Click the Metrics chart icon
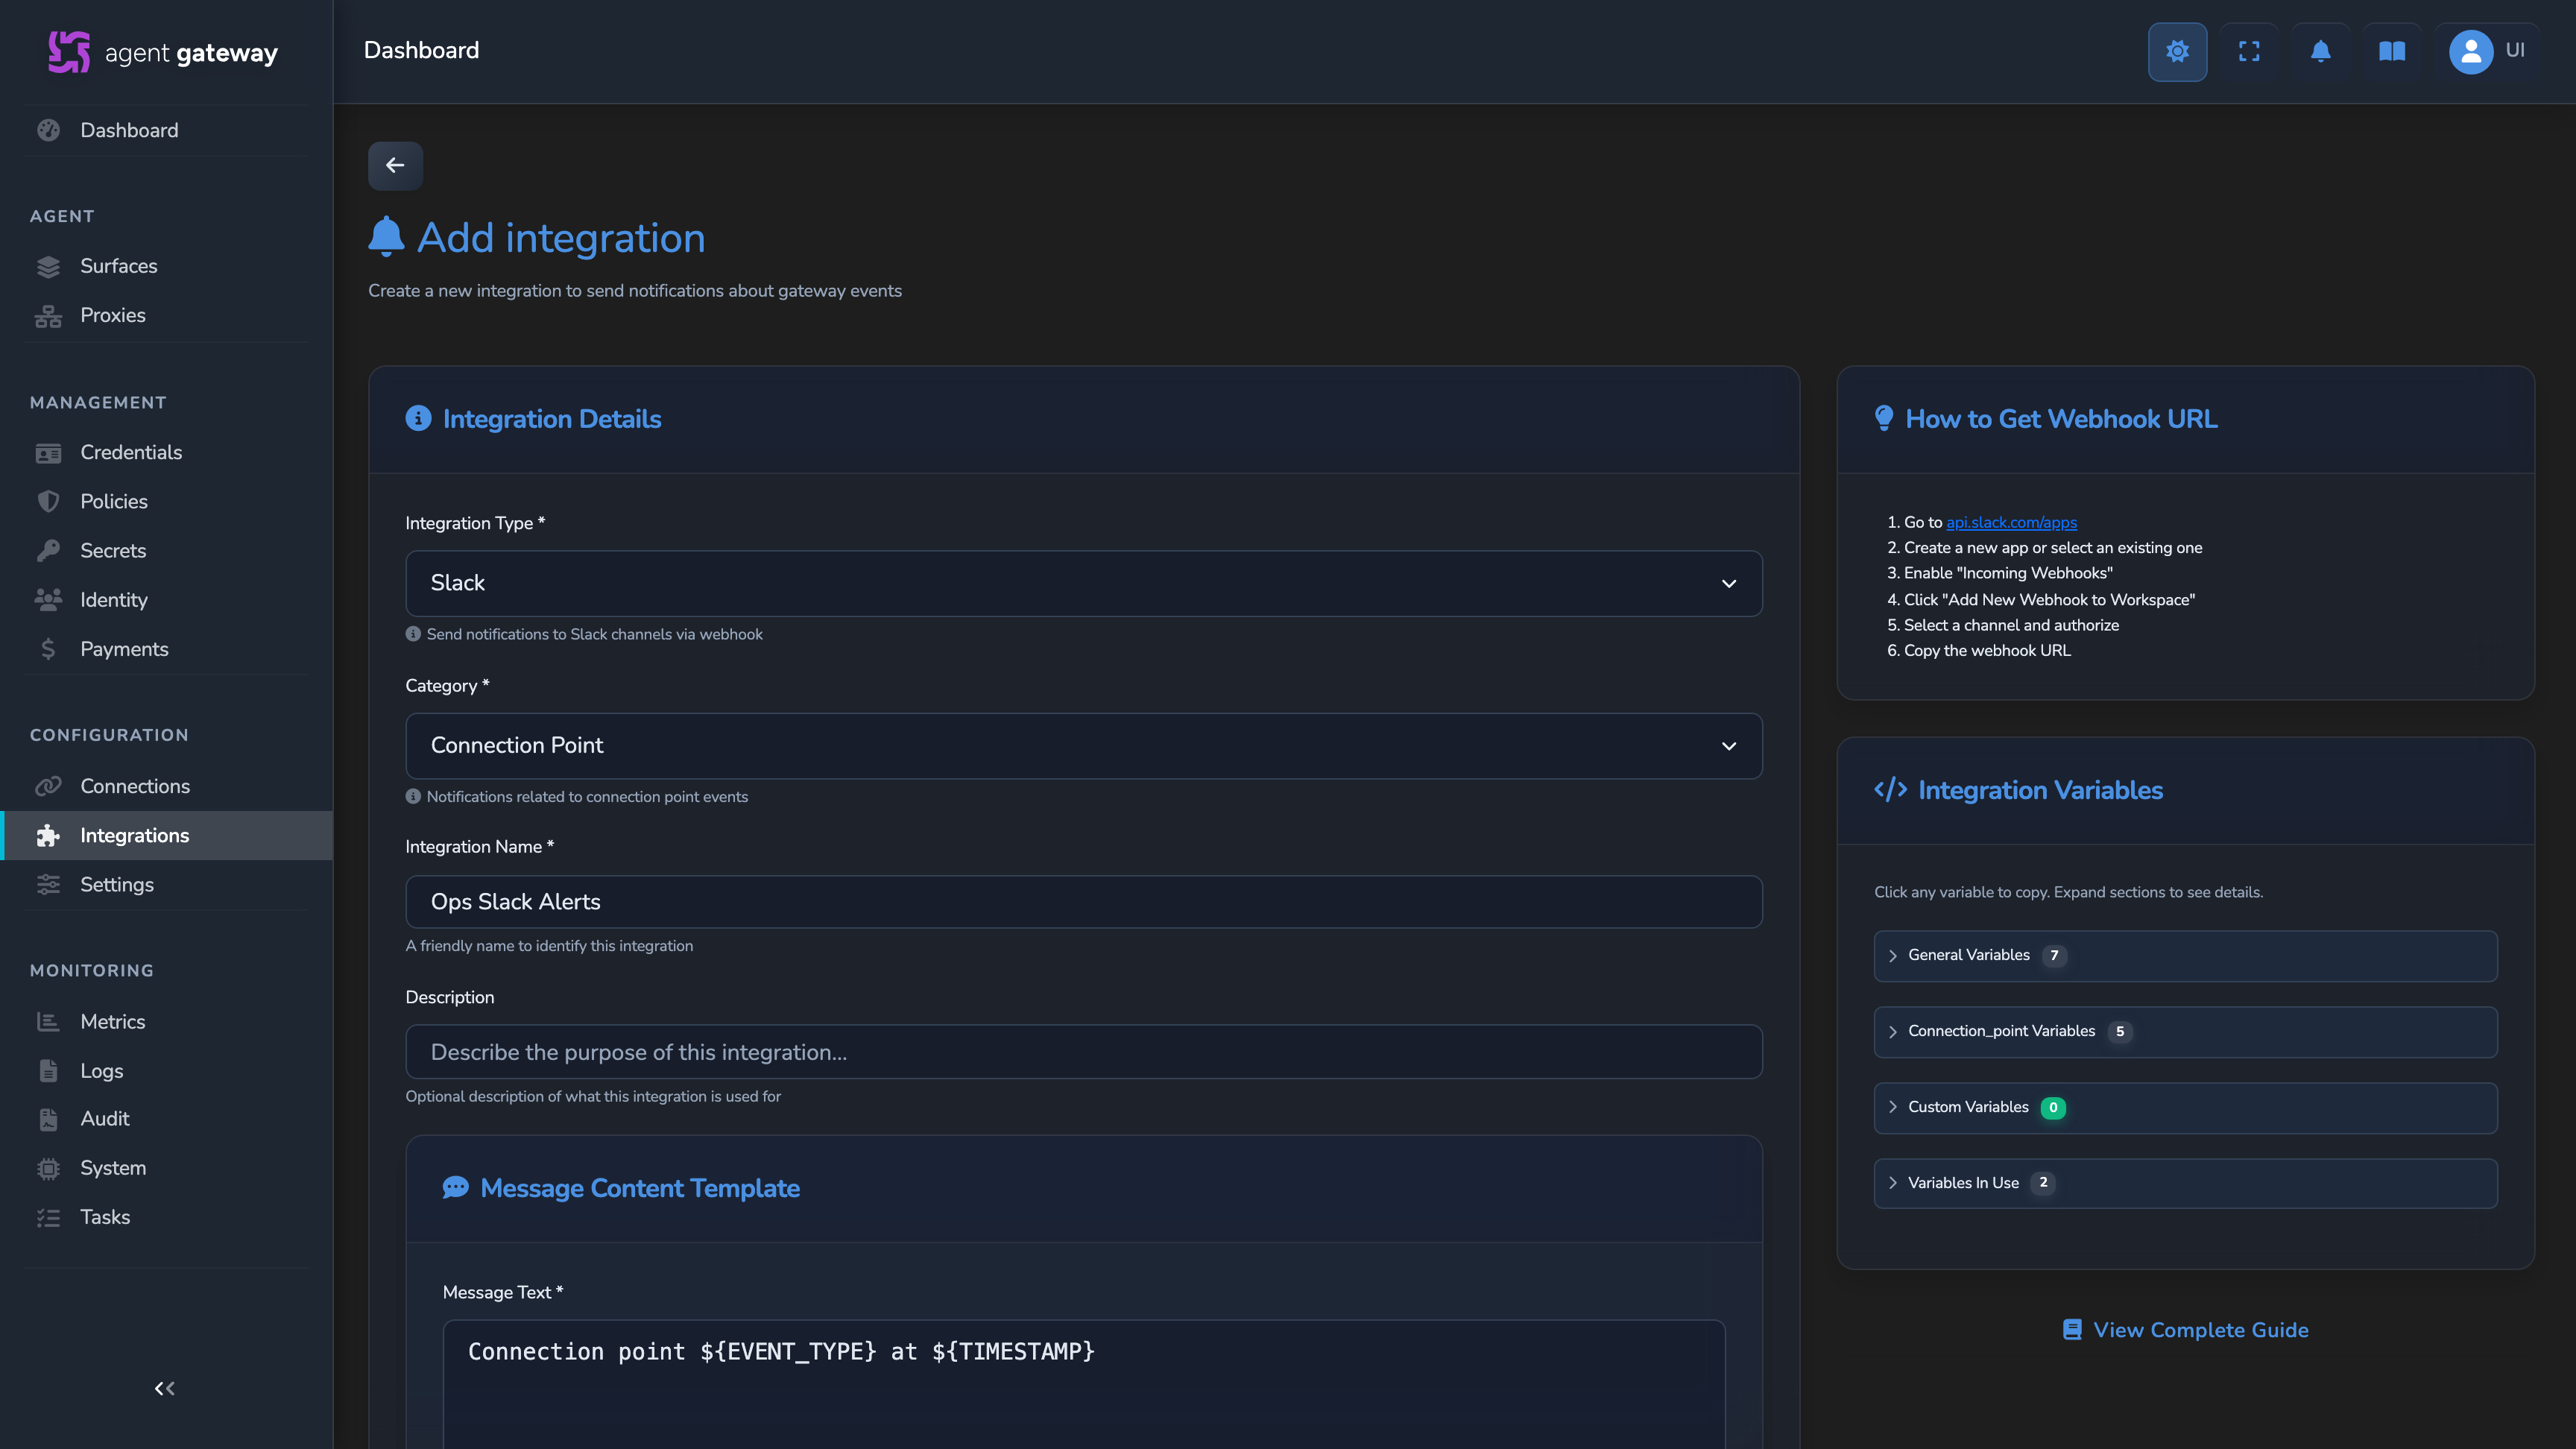 48,1021
